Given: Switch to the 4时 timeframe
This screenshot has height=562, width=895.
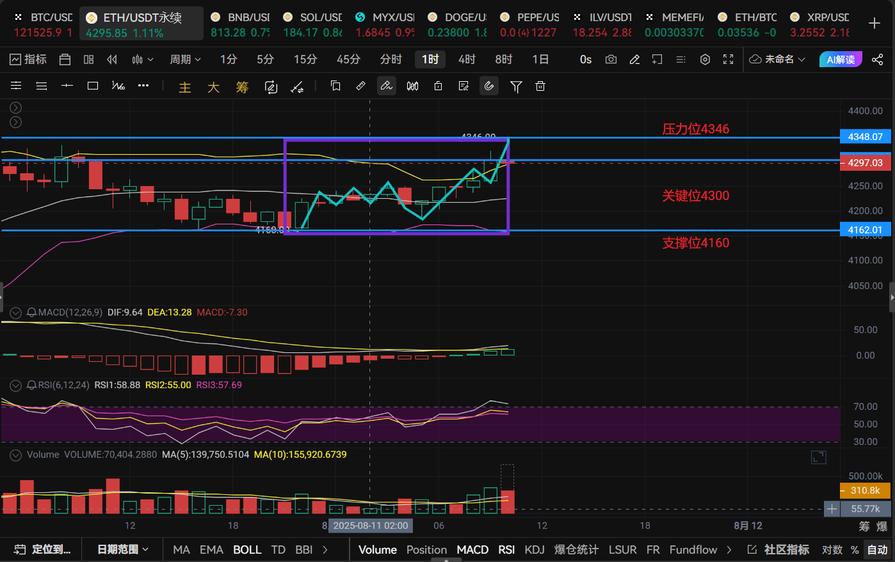Looking at the screenshot, I should [x=467, y=59].
